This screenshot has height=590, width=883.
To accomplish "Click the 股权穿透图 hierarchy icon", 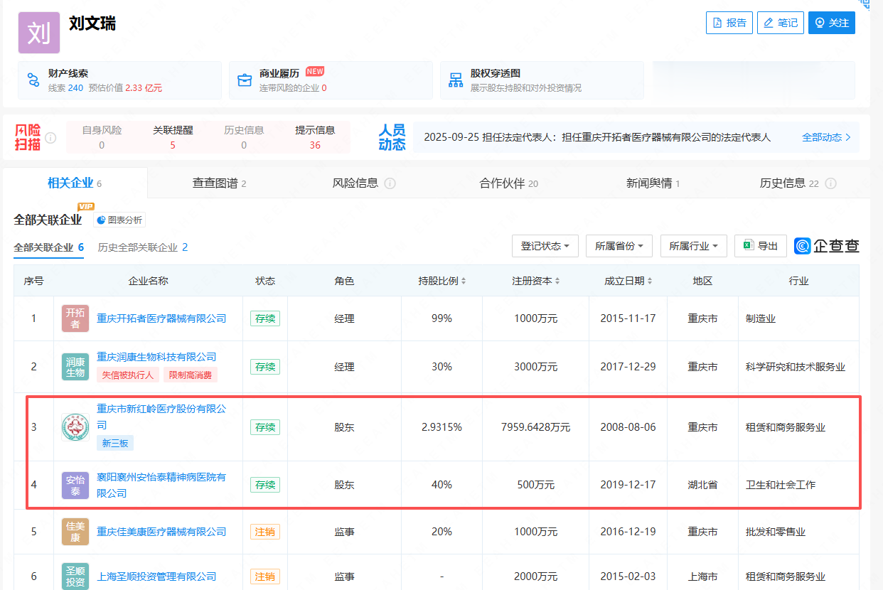I will (x=456, y=80).
